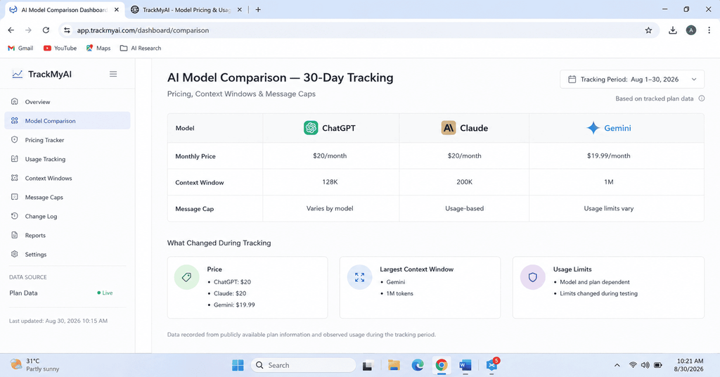Viewport: 720px width, 377px height.
Task: Click the taskbar clock and date
Action: (689, 365)
